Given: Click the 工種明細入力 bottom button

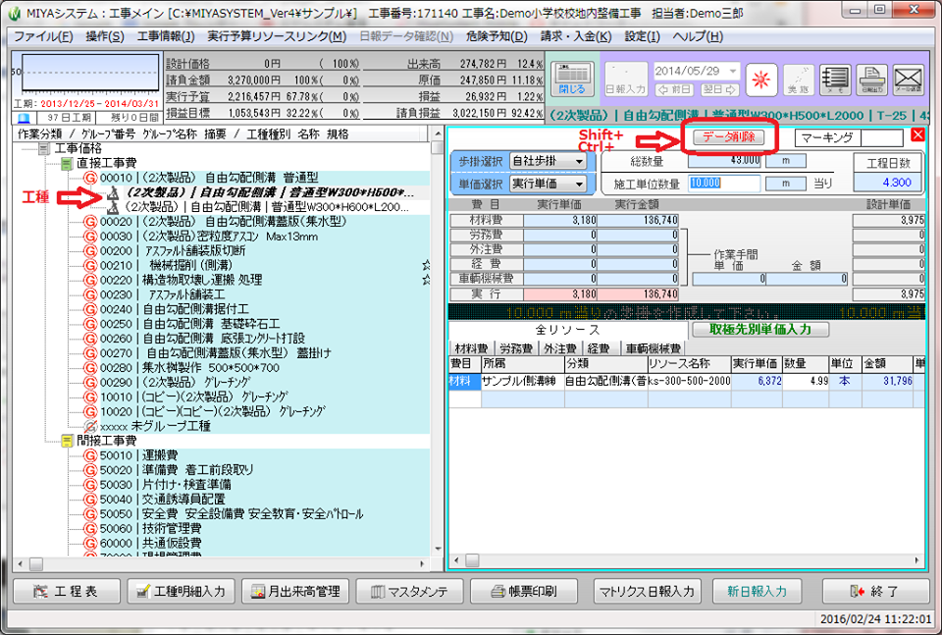Looking at the screenshot, I should (181, 592).
